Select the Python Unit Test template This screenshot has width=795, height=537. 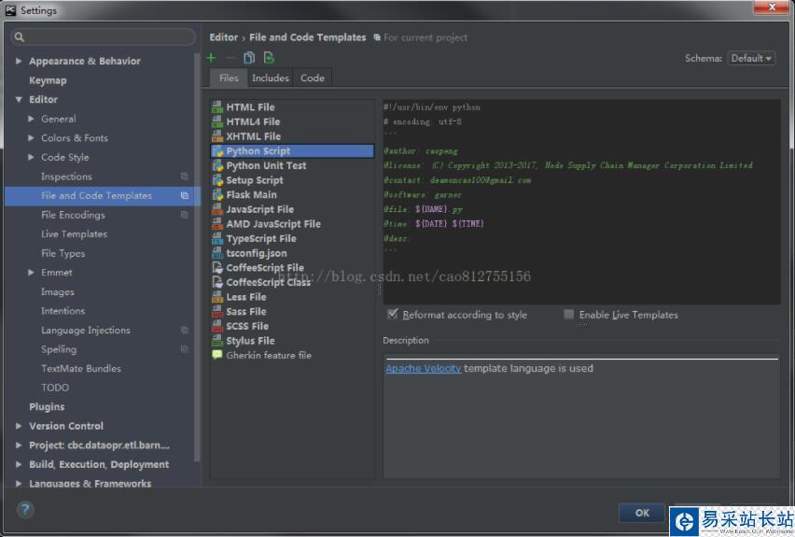(x=292, y=165)
